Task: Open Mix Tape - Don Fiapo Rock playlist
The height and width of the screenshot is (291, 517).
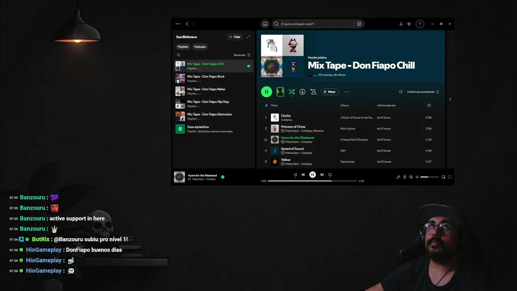Action: (214, 78)
